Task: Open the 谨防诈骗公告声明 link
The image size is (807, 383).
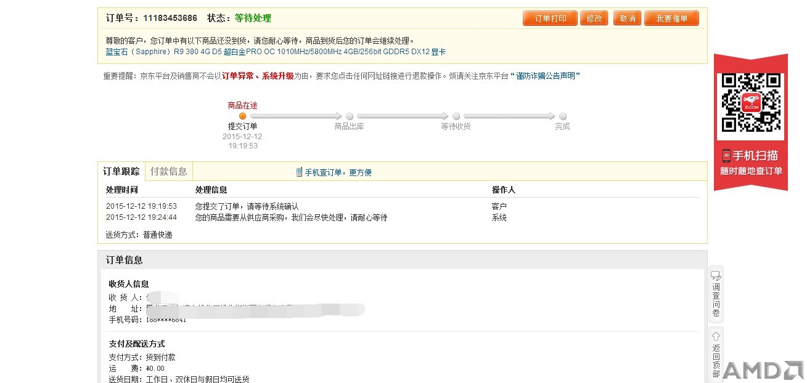Action: 545,76
